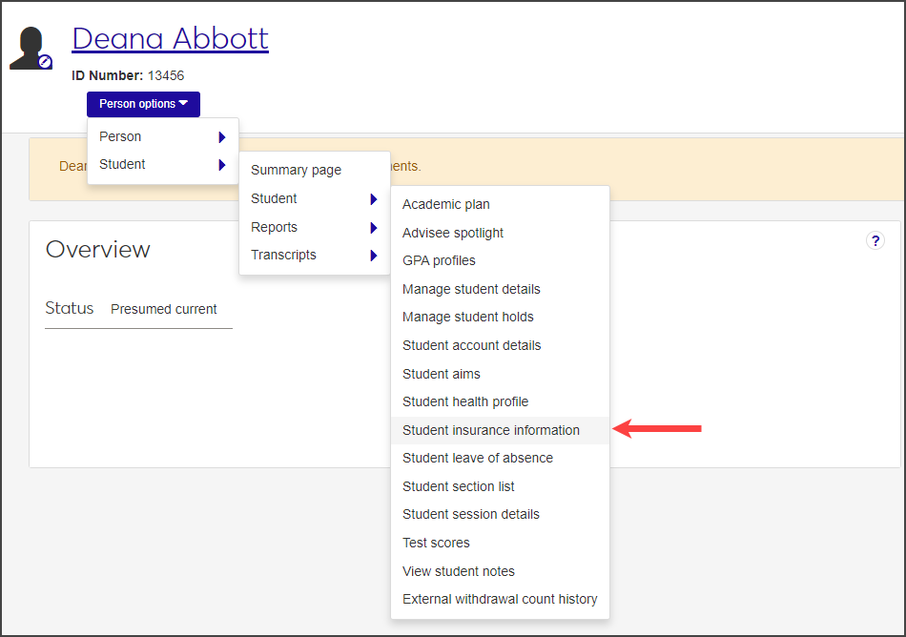Open Student account details
906x637 pixels.
(x=471, y=345)
